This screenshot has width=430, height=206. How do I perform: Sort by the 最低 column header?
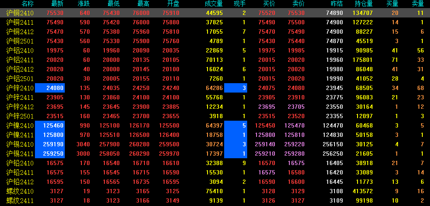click(113, 4)
